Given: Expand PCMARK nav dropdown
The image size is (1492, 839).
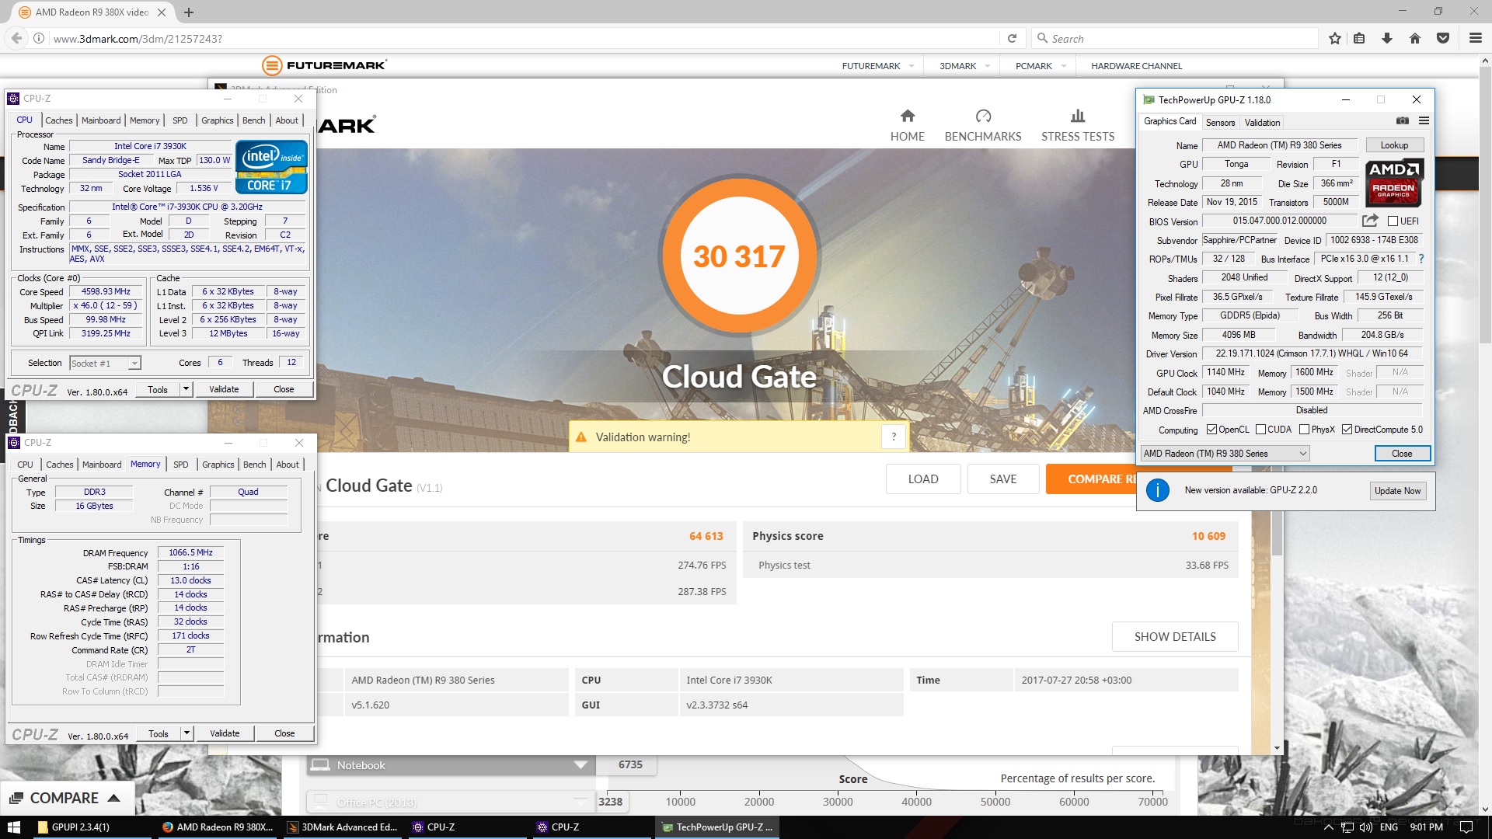Looking at the screenshot, I should (x=1064, y=66).
